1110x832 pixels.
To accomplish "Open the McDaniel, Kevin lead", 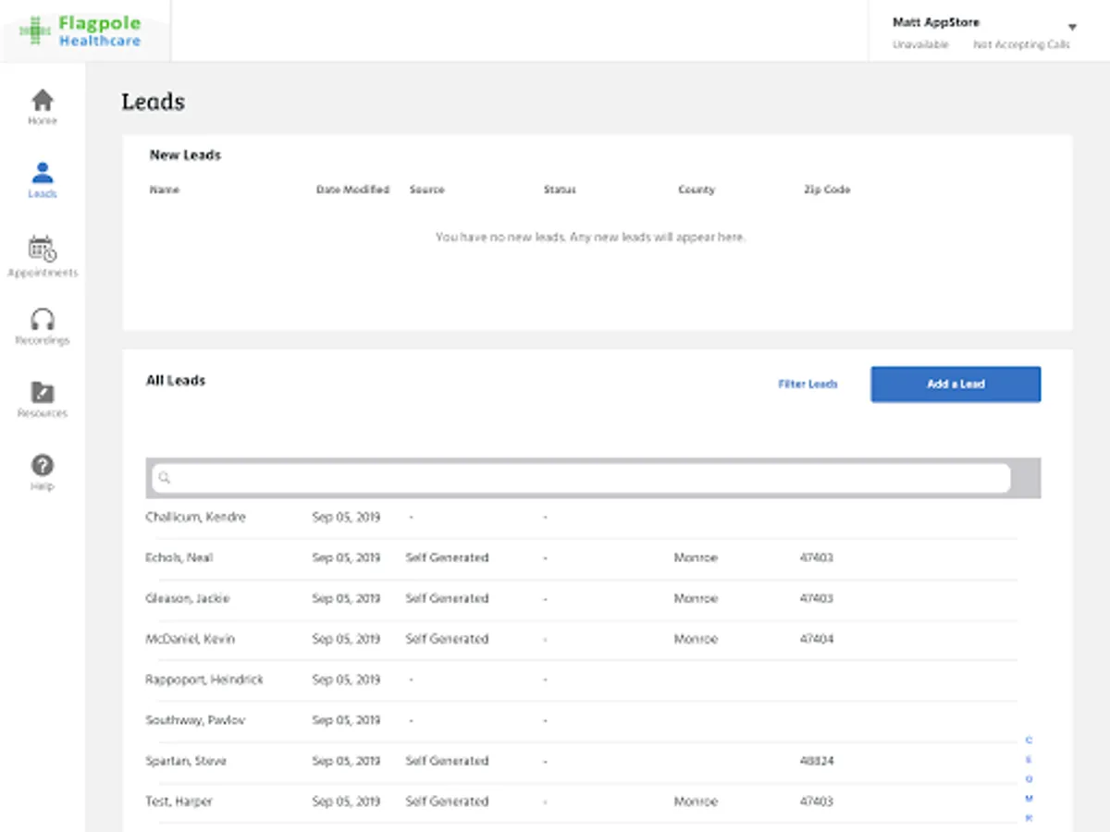I will tap(191, 640).
